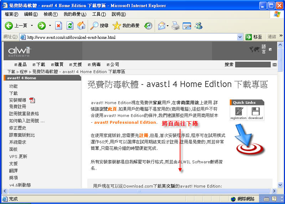Screen dimensions: 285x204
Task: Click the world map language icon
Action: coord(254,49)
